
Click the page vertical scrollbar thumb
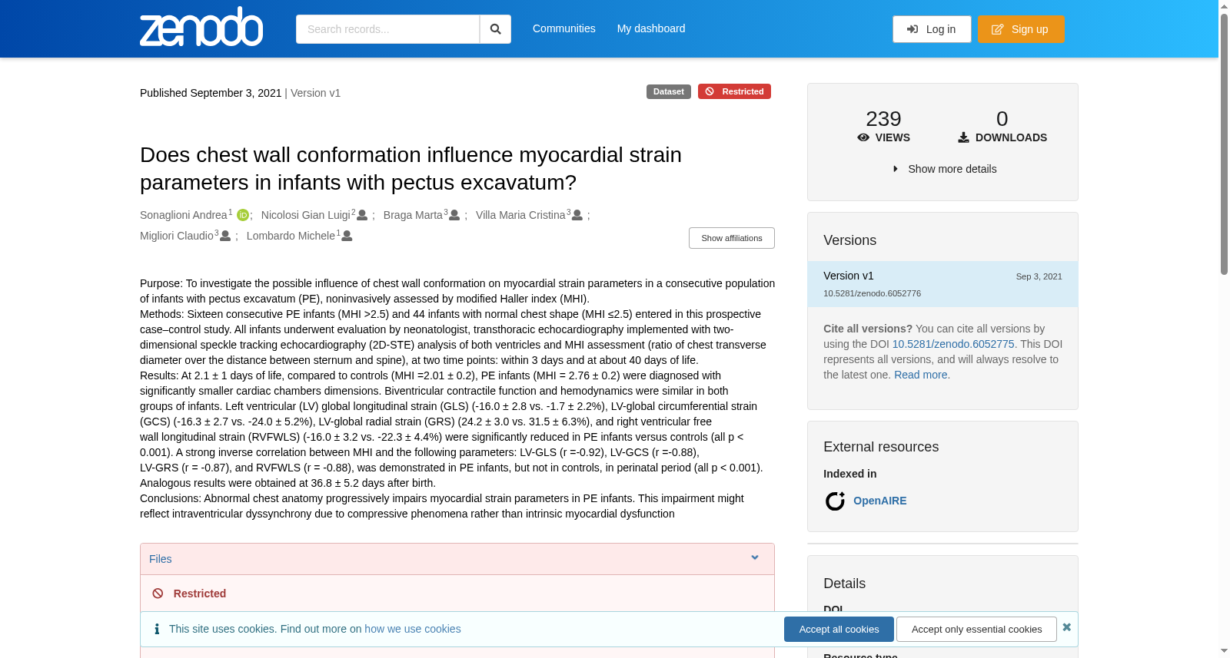[1225, 144]
